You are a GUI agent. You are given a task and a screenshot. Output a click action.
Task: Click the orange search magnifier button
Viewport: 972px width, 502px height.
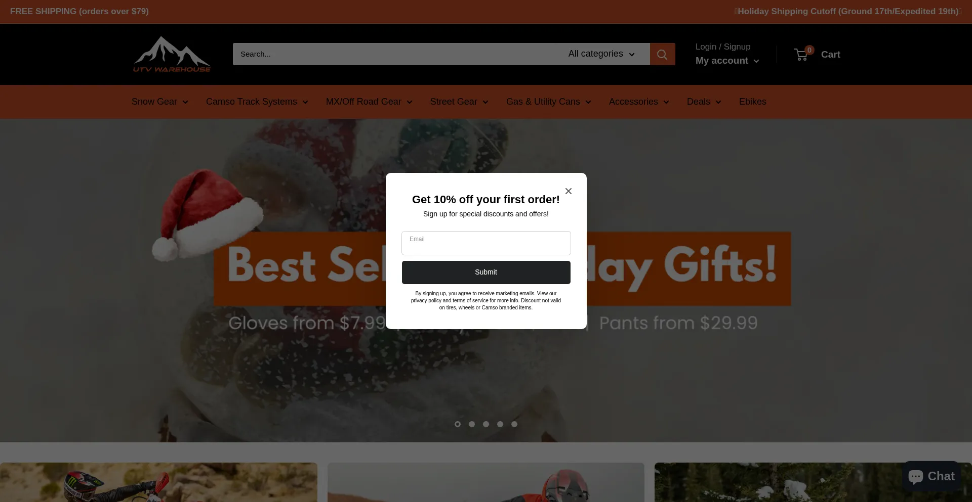point(662,54)
